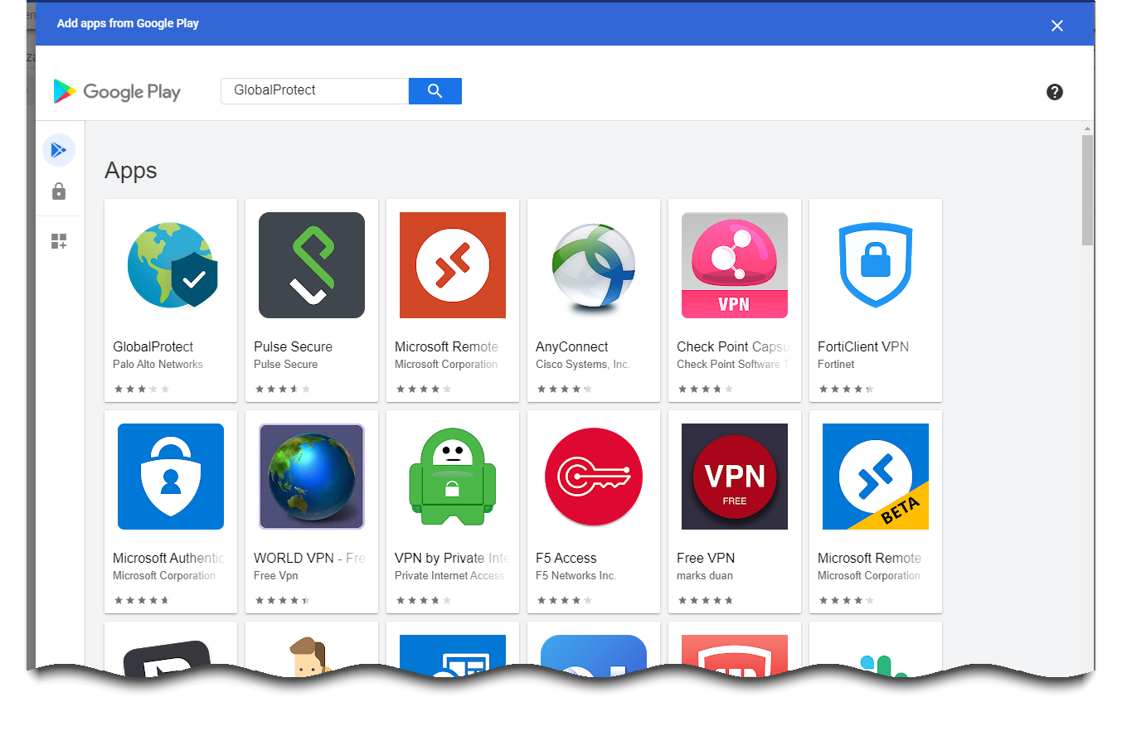Select the F5 Access red key icon
This screenshot has width=1122, height=731.
(x=594, y=477)
